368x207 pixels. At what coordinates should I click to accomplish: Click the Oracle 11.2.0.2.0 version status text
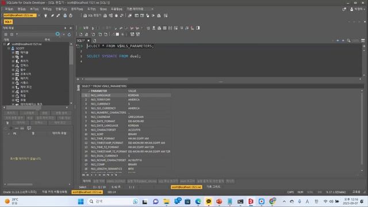coord(20,192)
